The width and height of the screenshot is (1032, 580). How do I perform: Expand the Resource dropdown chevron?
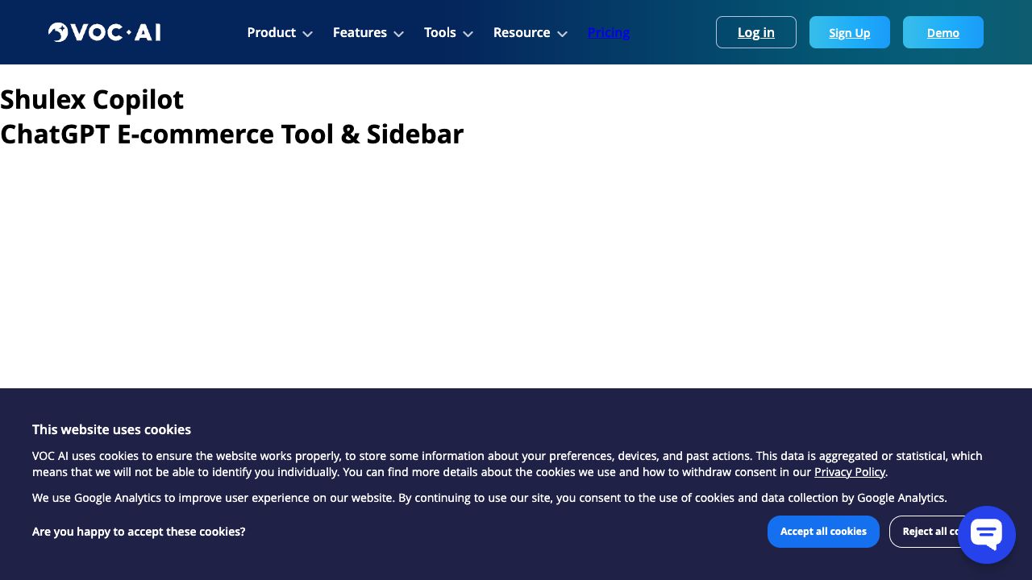pos(562,34)
